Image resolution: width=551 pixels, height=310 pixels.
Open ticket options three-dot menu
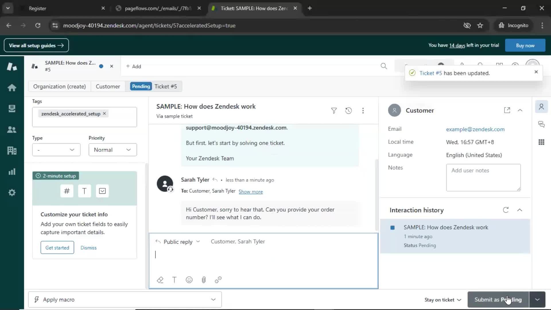pos(363,111)
